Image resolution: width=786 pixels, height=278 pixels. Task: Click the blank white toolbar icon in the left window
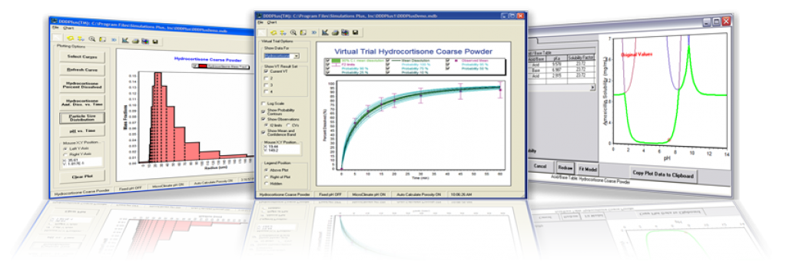57,38
